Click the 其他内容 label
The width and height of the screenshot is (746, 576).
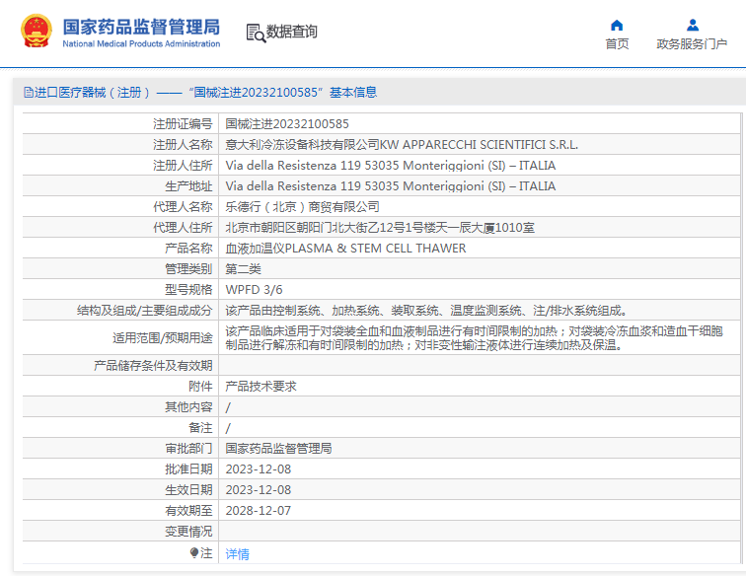point(188,407)
